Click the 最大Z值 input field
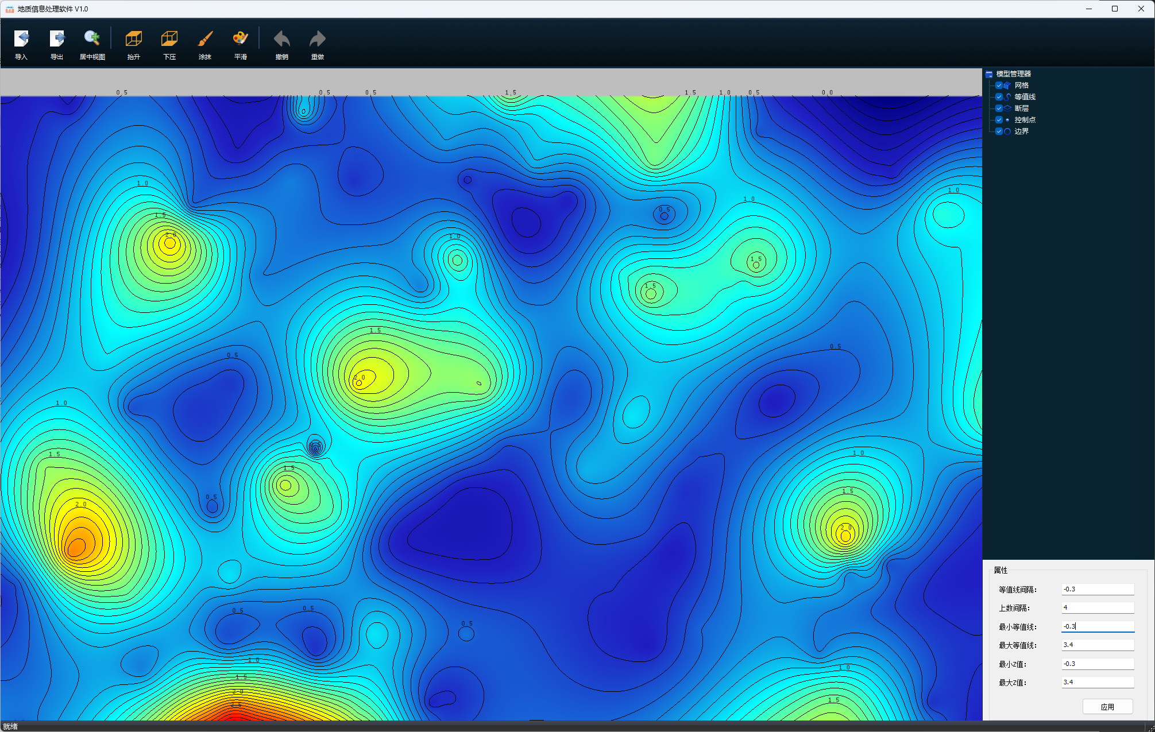Screen dimensions: 1155x732 click(x=1097, y=683)
